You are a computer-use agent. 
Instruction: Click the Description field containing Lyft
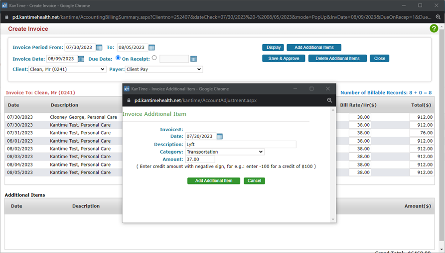click(241, 144)
